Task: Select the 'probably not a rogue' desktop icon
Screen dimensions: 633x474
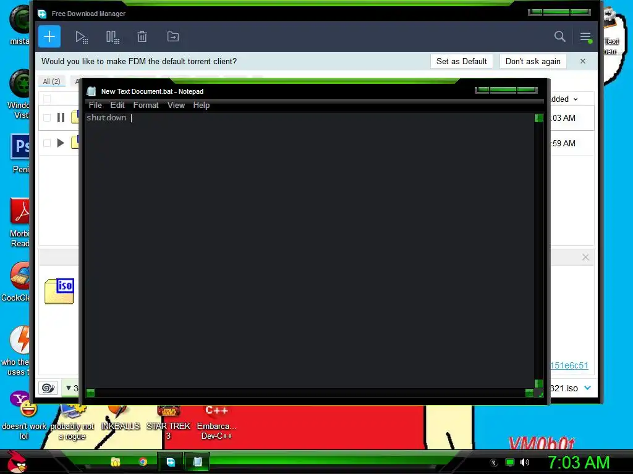Action: tap(72, 422)
